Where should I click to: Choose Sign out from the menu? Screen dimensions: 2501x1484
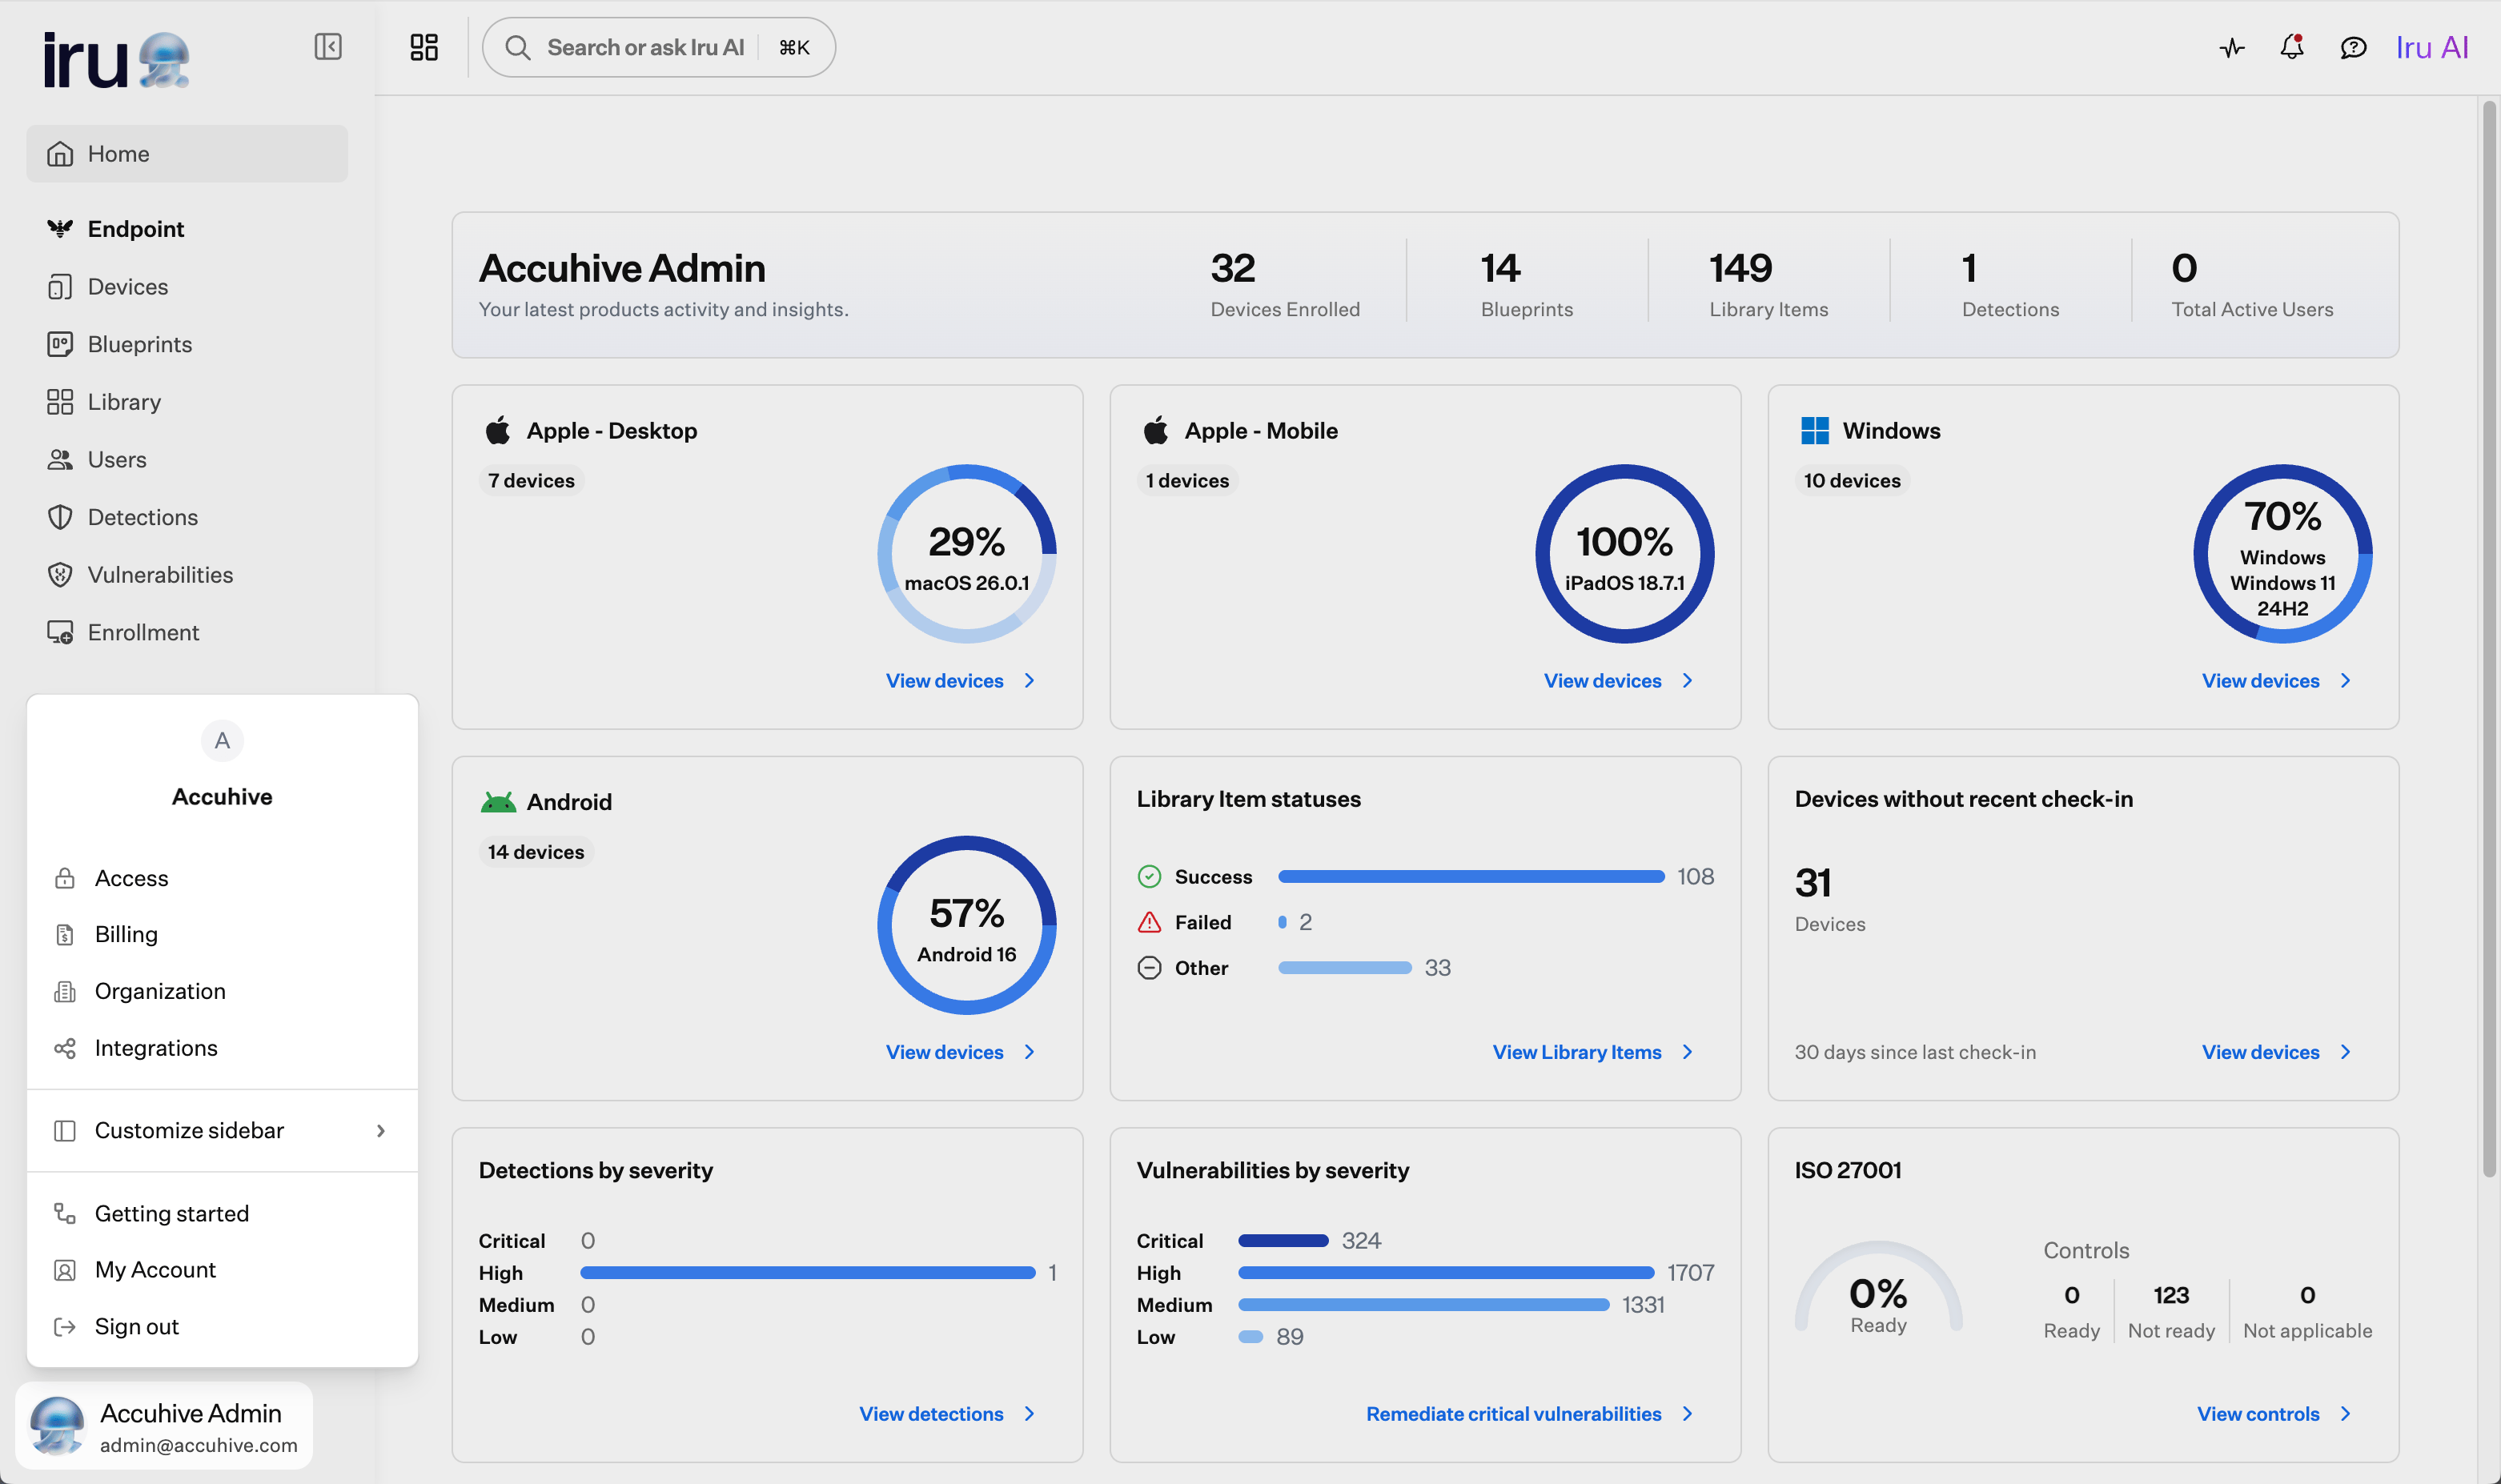click(x=222, y=1327)
